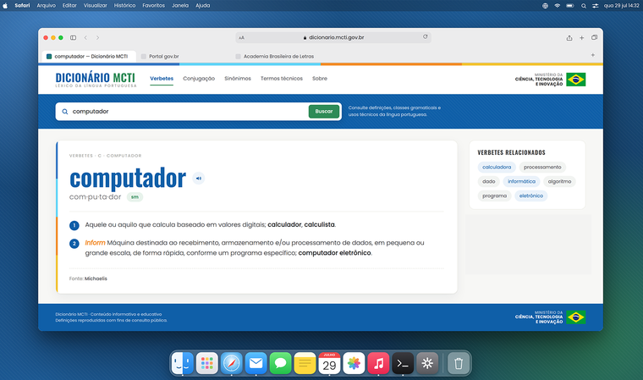The height and width of the screenshot is (380, 643).
Task: Click the Michaelis source link
Action: (96, 278)
